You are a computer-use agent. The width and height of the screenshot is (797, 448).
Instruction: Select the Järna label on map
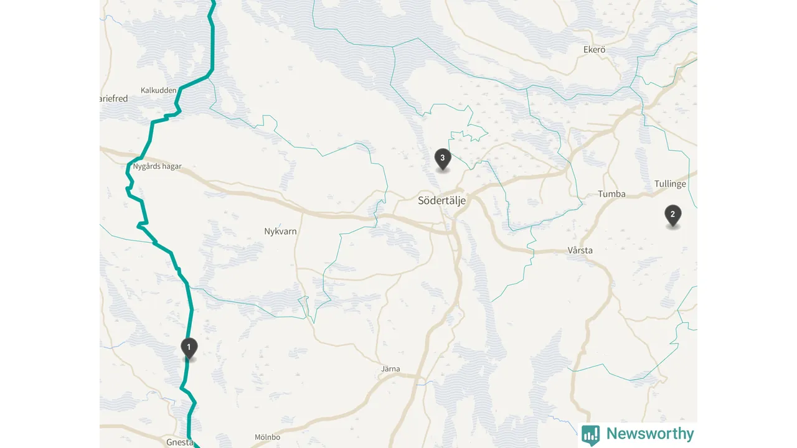(x=390, y=369)
